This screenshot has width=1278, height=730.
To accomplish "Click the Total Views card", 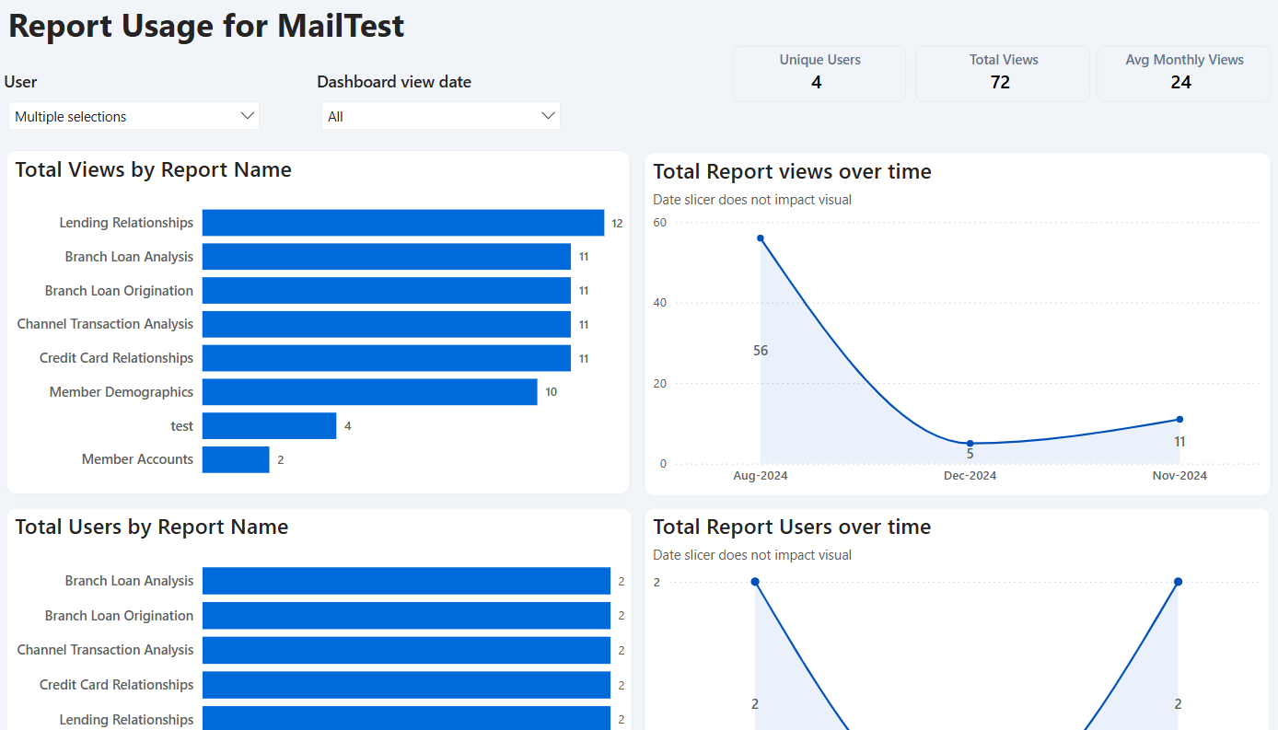I will coord(1003,73).
